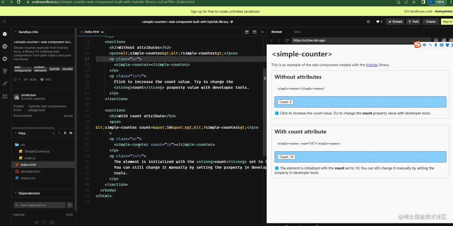The width and height of the screenshot is (453, 226).
Task: Click the Chrome share page icon
Action: pyautogui.click(x=406, y=2)
